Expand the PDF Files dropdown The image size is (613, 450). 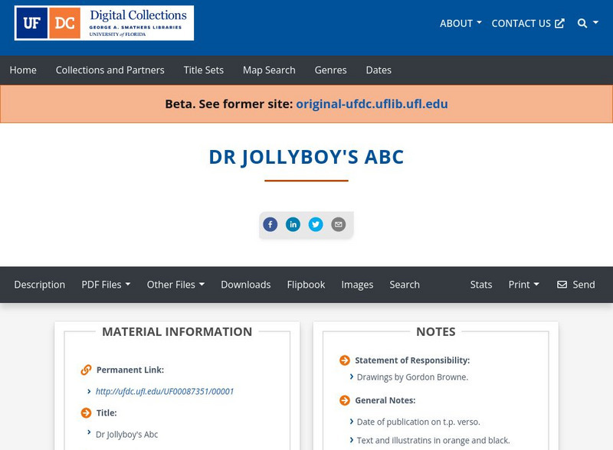[x=107, y=284]
